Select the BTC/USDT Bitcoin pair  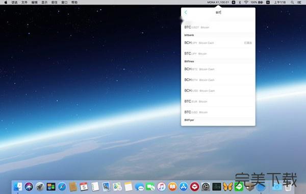[x=218, y=28]
